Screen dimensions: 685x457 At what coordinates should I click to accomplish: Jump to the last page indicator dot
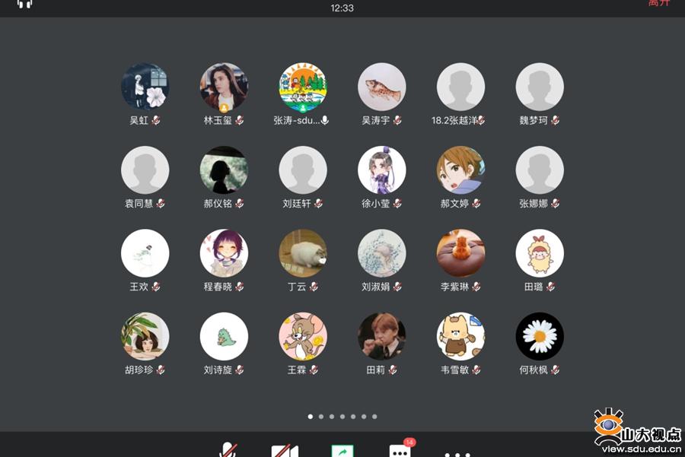pos(374,417)
